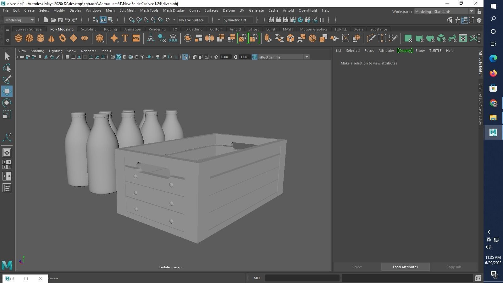The width and height of the screenshot is (503, 283).
Task: Open shelf settings gear menu
Action: coord(8,40)
